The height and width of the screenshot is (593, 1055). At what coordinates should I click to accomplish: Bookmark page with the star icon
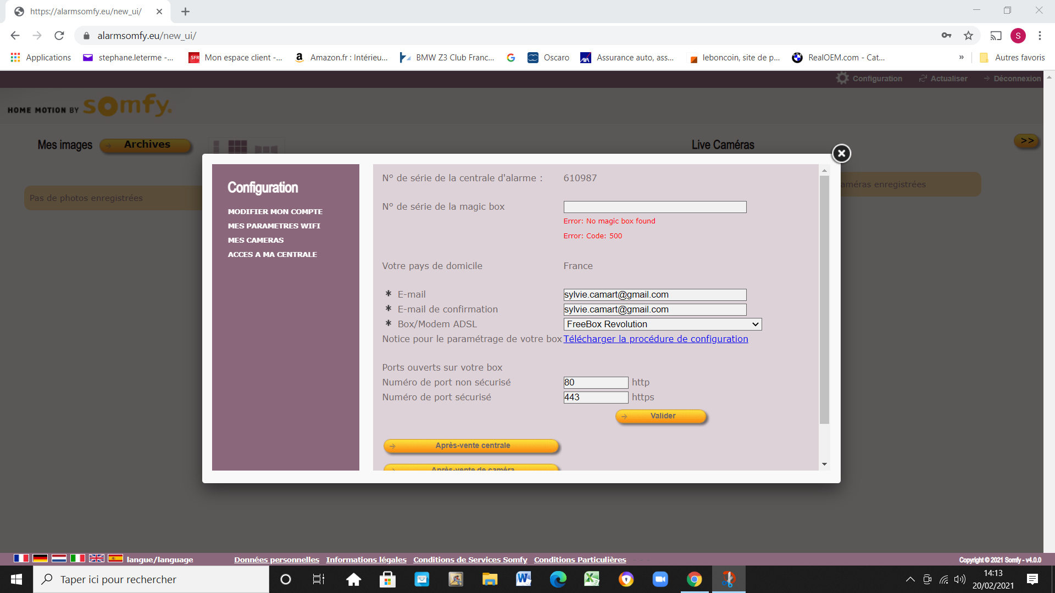coord(968,36)
